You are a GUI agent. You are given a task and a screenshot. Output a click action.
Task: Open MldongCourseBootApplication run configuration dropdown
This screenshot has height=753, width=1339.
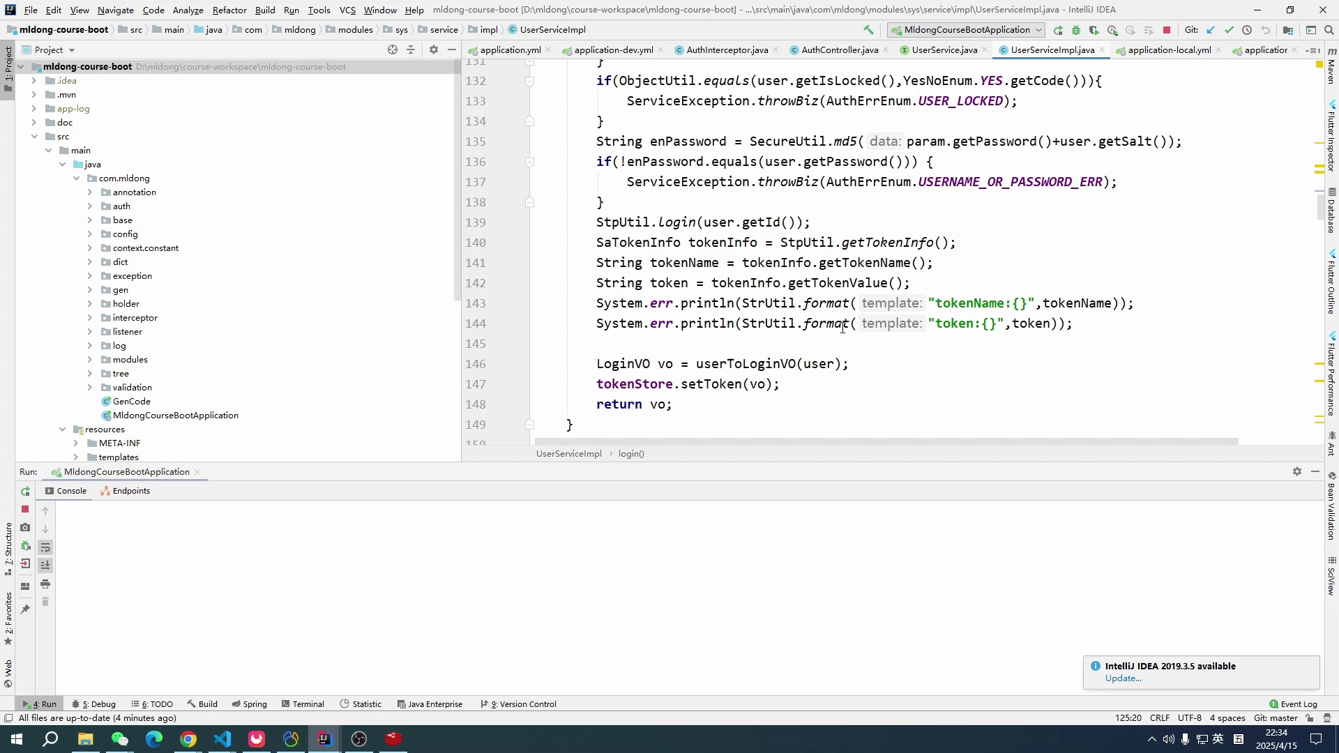pyautogui.click(x=967, y=30)
